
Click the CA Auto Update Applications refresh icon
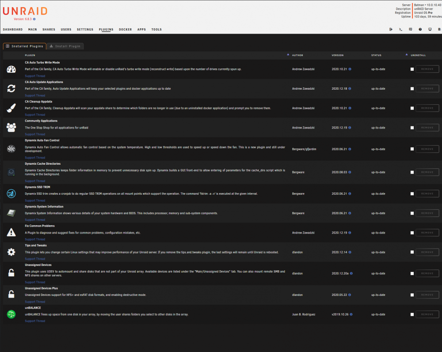tap(11, 89)
